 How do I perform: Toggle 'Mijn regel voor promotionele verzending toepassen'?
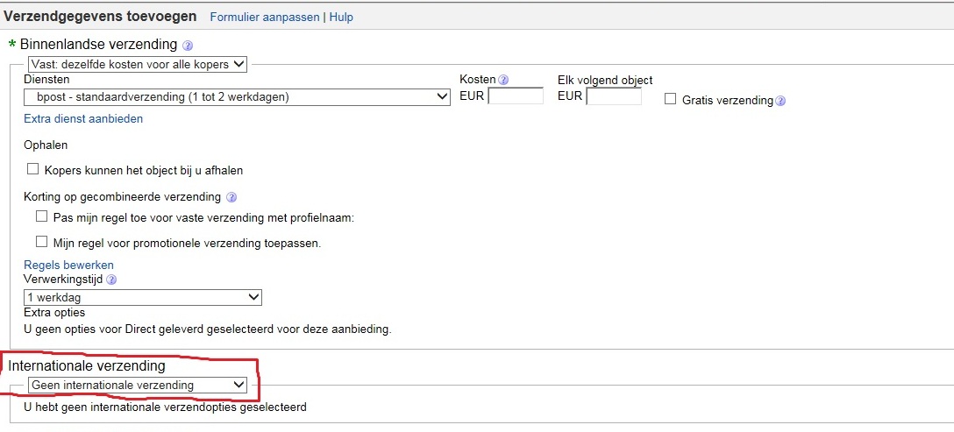(41, 242)
